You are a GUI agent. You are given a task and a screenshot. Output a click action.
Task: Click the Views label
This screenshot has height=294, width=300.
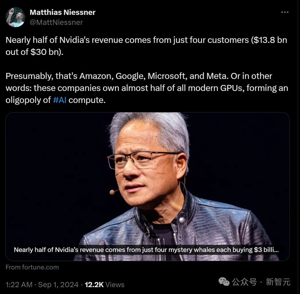(115, 285)
